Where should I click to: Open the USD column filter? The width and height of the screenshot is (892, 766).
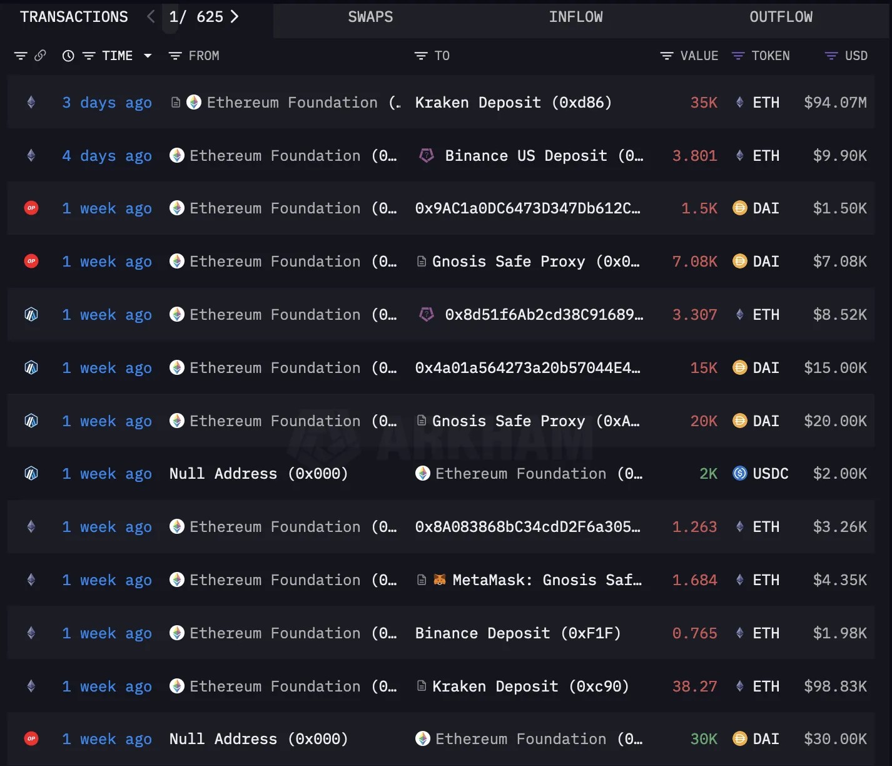coord(831,56)
